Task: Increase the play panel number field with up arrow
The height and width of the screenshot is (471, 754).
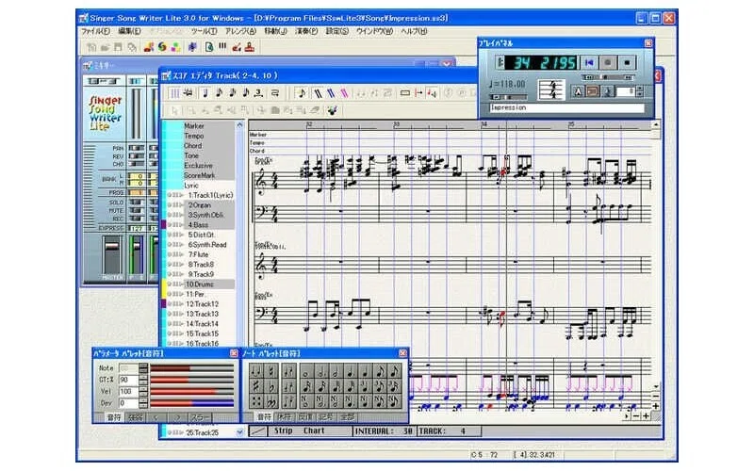Action: (x=640, y=89)
